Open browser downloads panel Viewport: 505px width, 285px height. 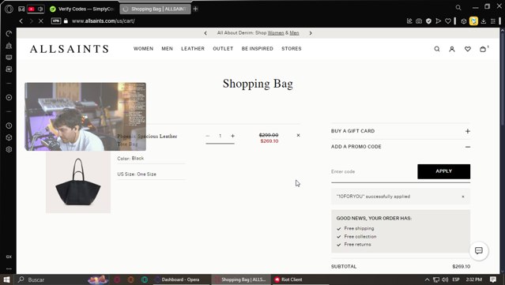pyautogui.click(x=484, y=21)
